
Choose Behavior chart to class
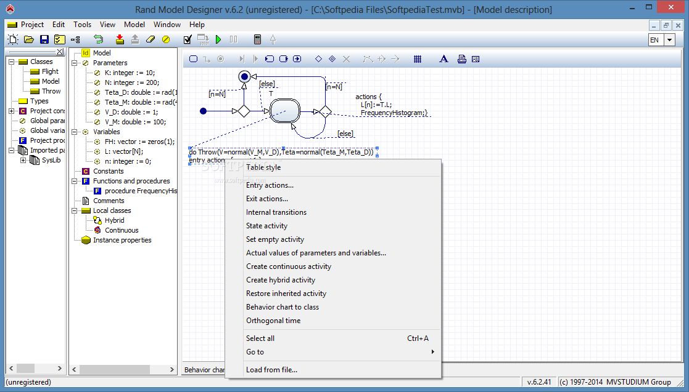(x=333, y=307)
